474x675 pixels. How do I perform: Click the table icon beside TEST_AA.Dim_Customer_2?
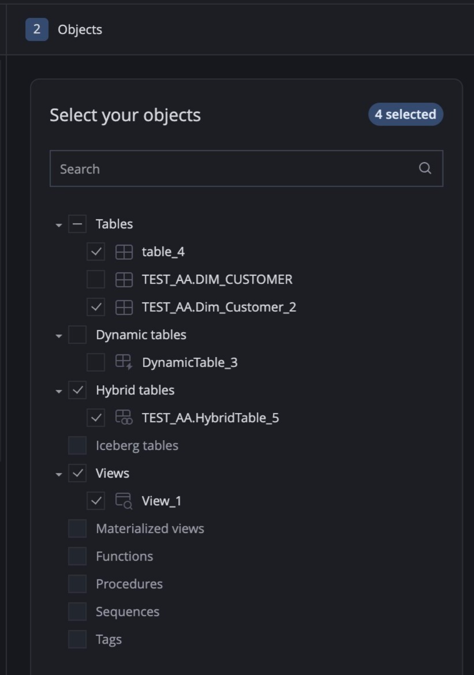coord(124,307)
